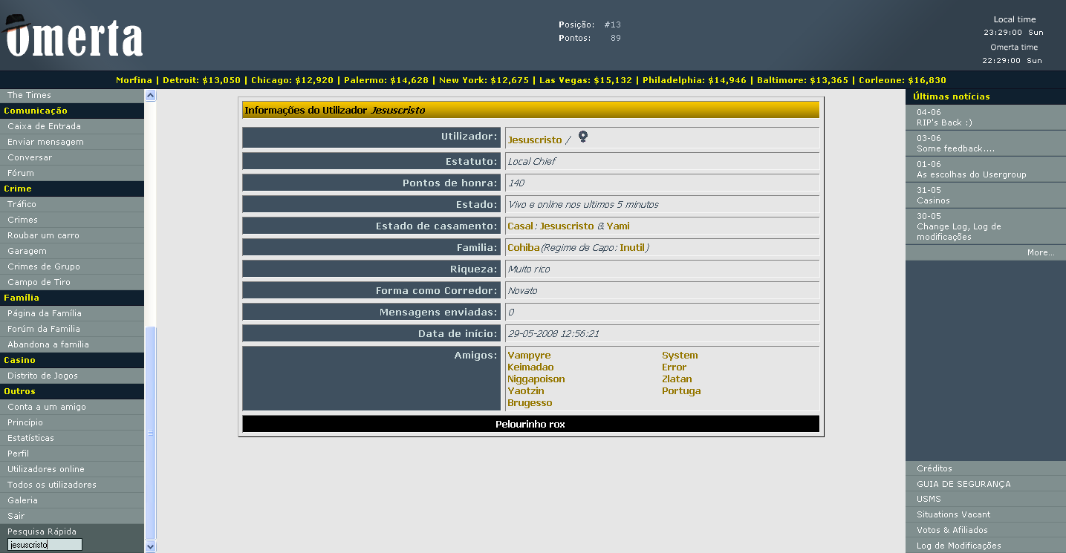Open the Tráfico crime page
The width and height of the screenshot is (1066, 553).
(22, 204)
